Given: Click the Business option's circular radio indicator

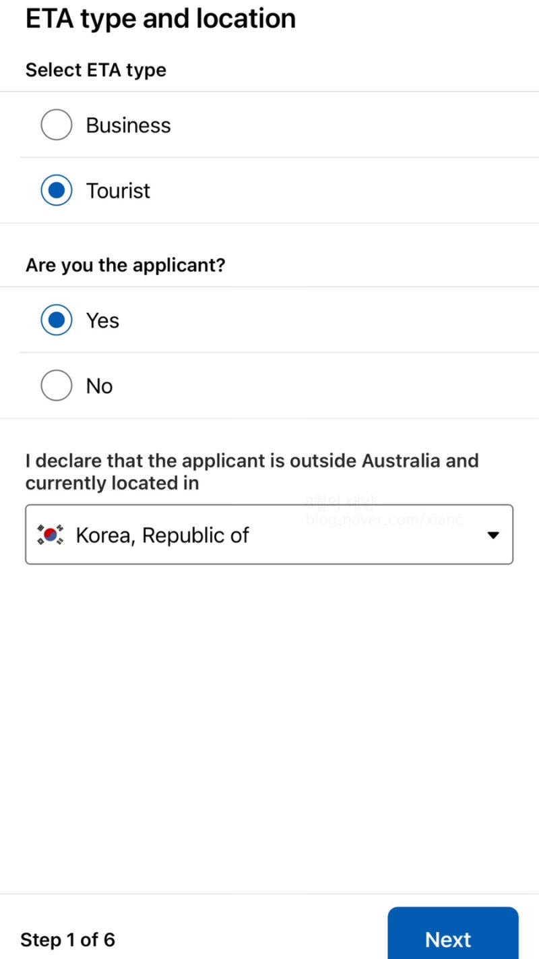Looking at the screenshot, I should [57, 124].
